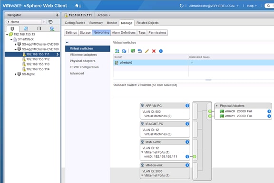
Task: Click the blue info icon in switch toolbar
Action: pyautogui.click(x=161, y=51)
